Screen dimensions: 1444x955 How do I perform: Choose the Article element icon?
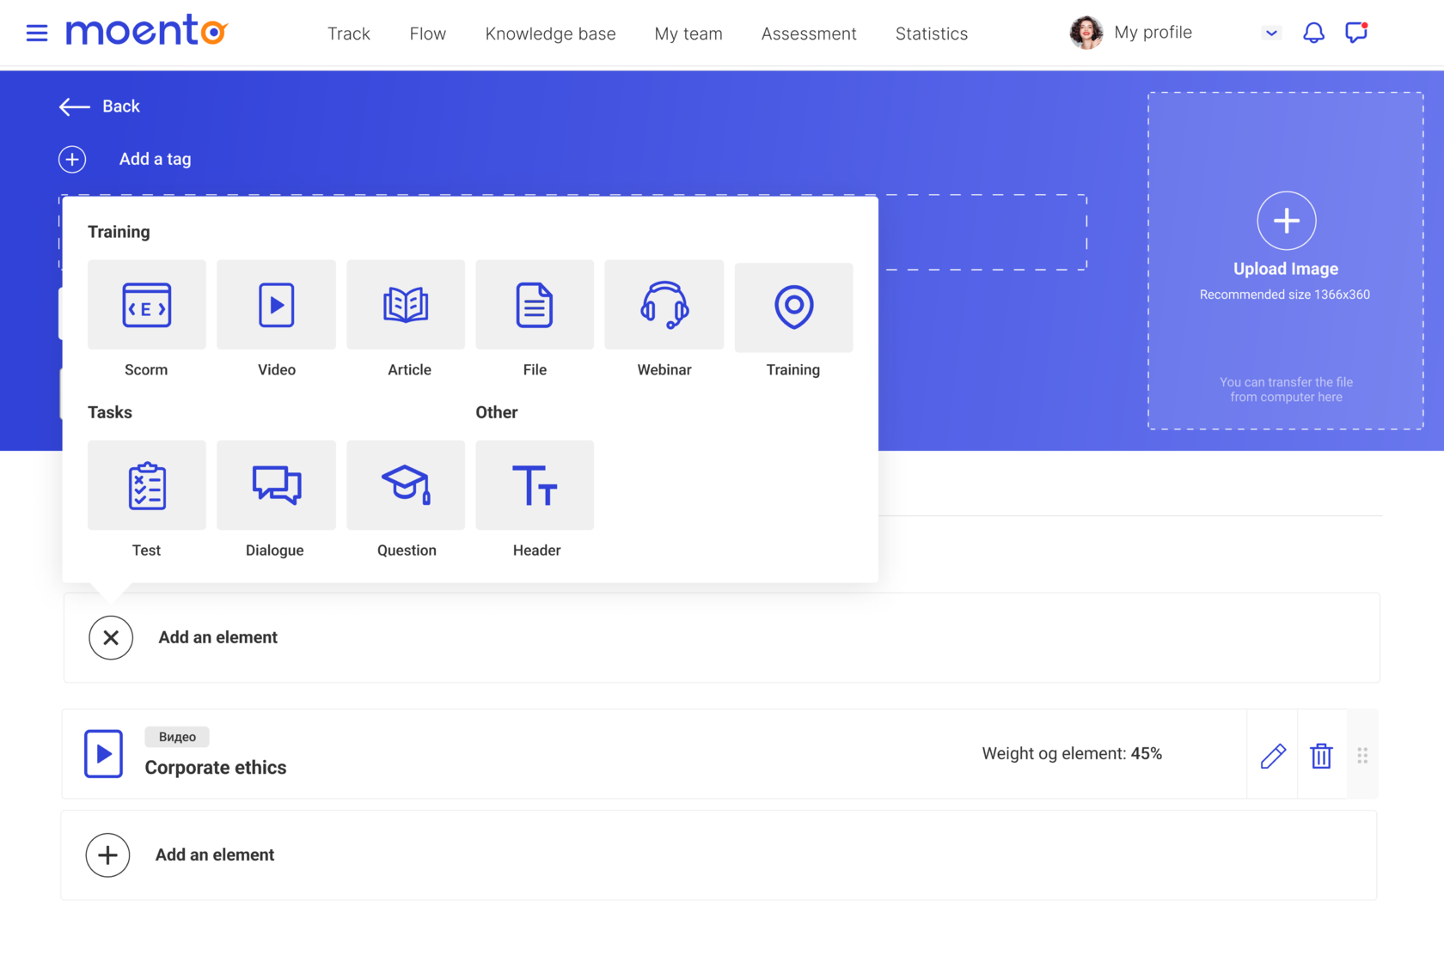click(405, 305)
